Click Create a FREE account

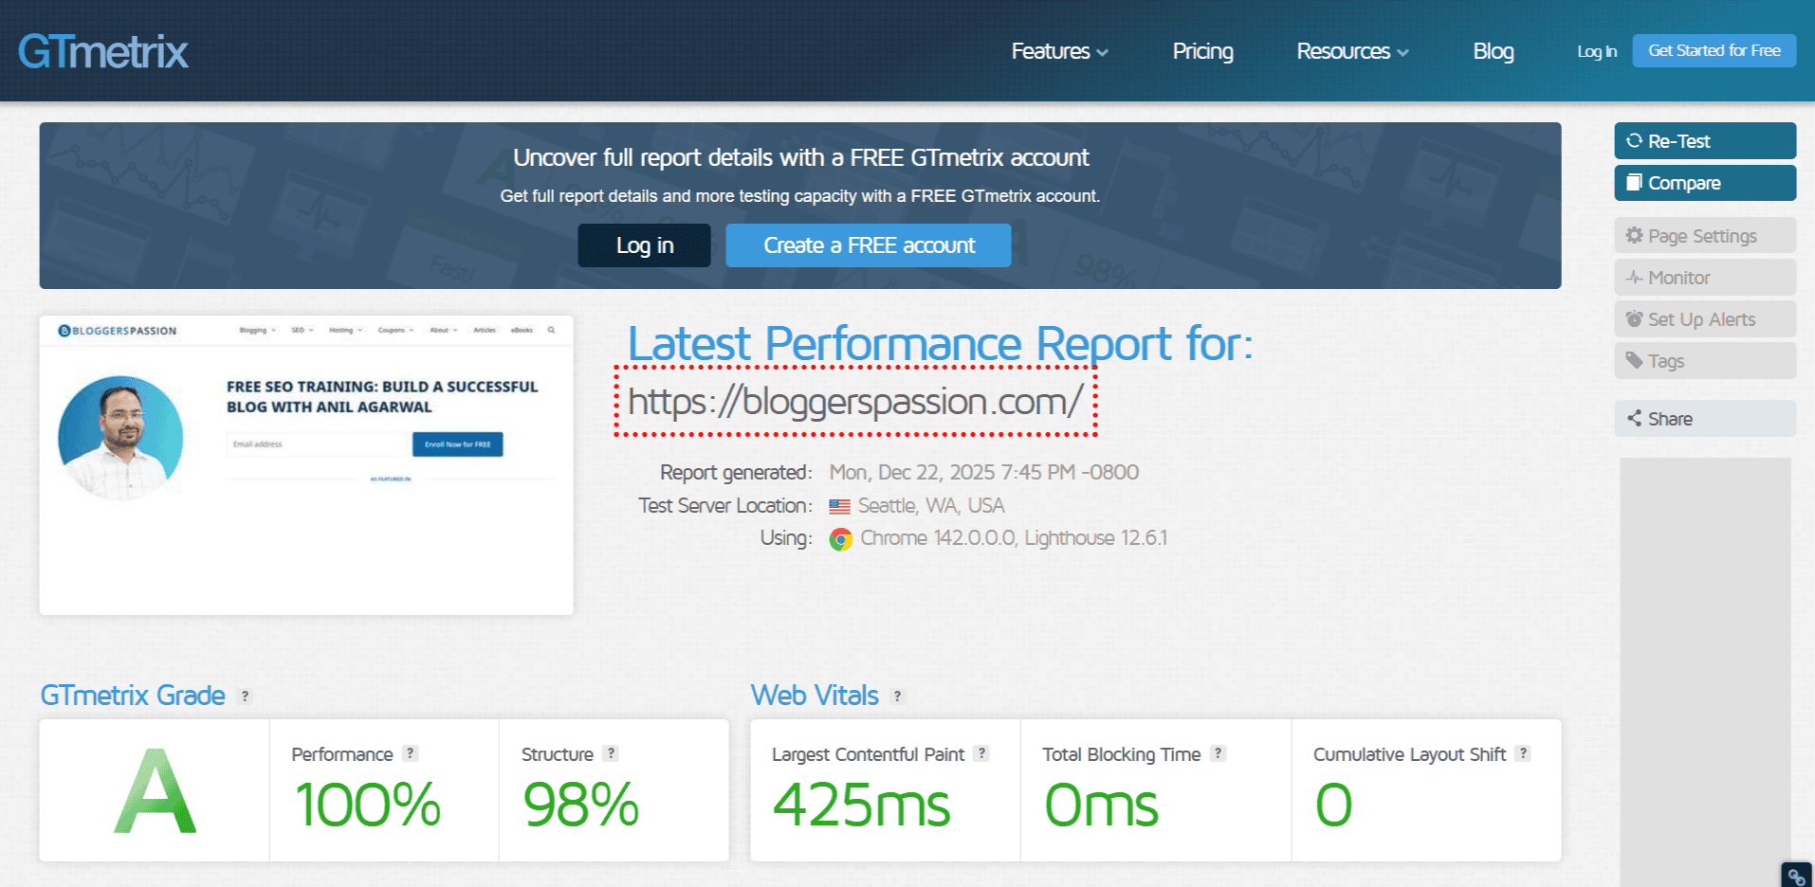point(868,244)
